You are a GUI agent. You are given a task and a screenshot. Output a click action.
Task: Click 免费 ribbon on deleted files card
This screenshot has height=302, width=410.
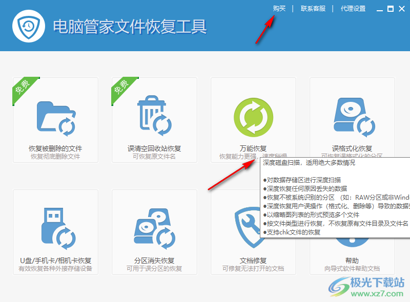[x=23, y=87]
